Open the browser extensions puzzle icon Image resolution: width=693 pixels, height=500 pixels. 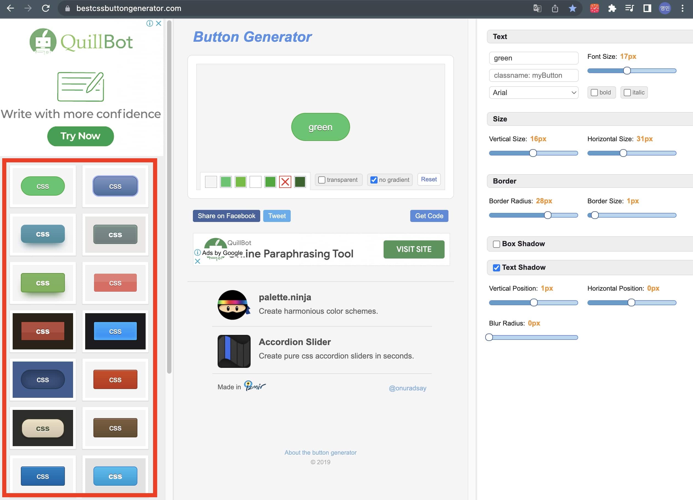(x=612, y=8)
